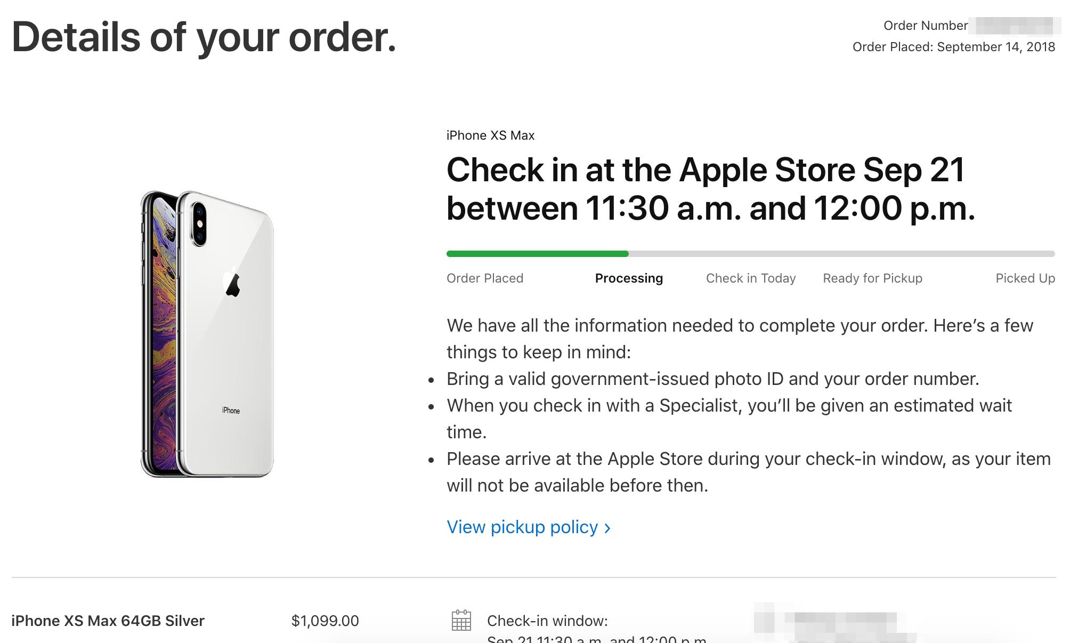
Task: Select the Order Placed progress step
Action: [485, 278]
